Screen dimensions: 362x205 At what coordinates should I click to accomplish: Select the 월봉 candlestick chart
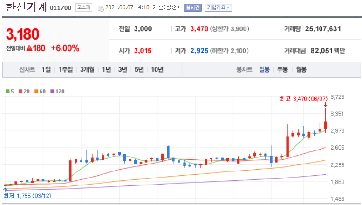[301, 69]
